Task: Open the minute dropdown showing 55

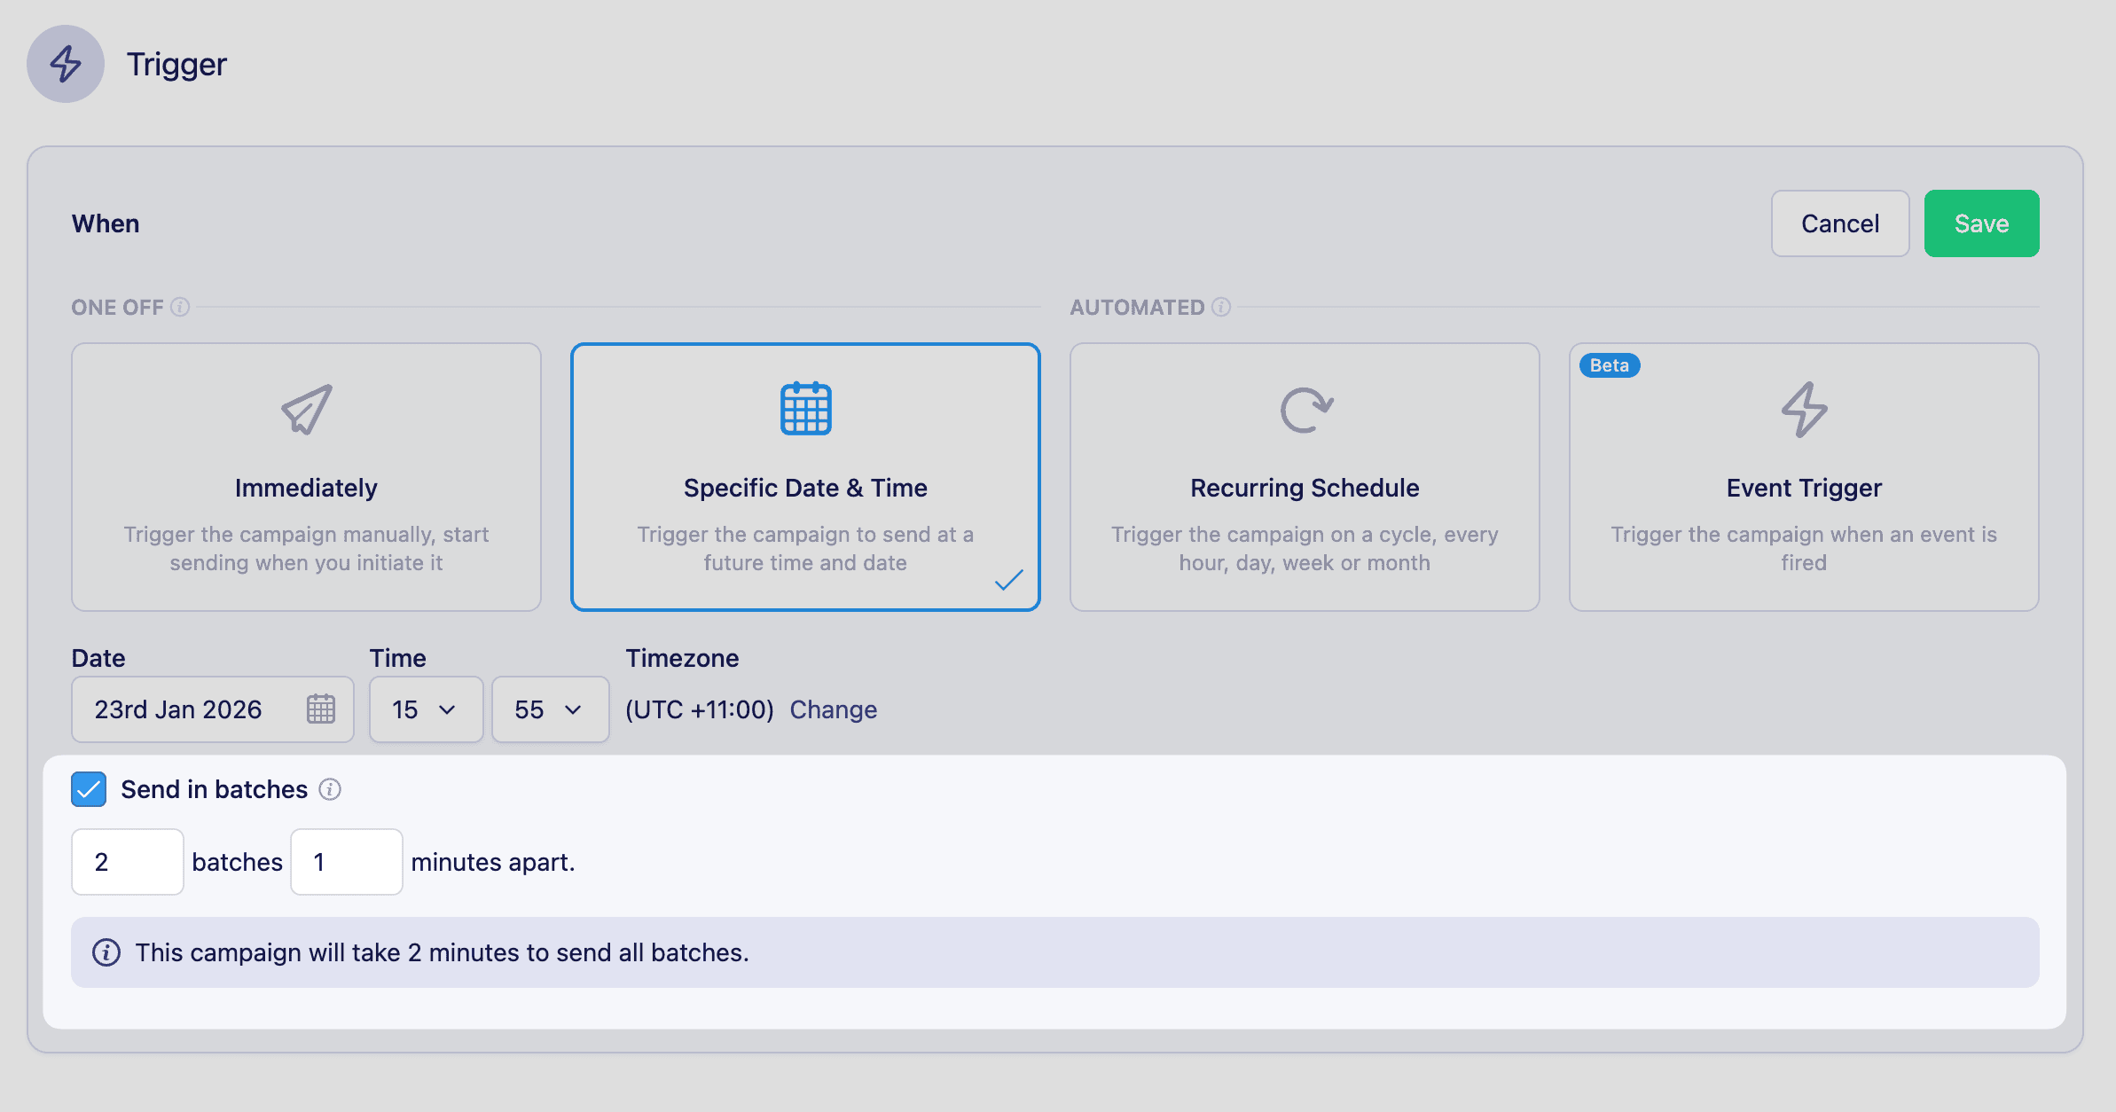Action: tap(550, 709)
